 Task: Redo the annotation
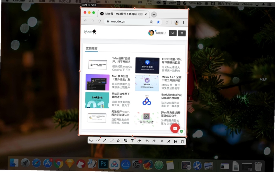coord(154,141)
